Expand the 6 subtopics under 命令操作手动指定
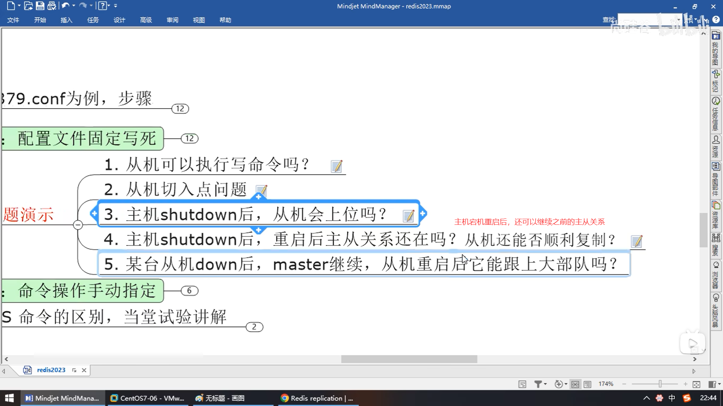 [x=189, y=291]
